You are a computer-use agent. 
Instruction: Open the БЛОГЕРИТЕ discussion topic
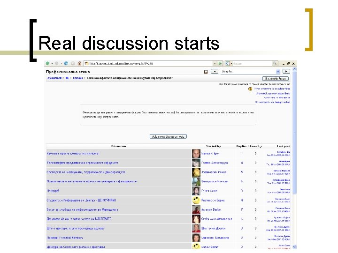79,219
